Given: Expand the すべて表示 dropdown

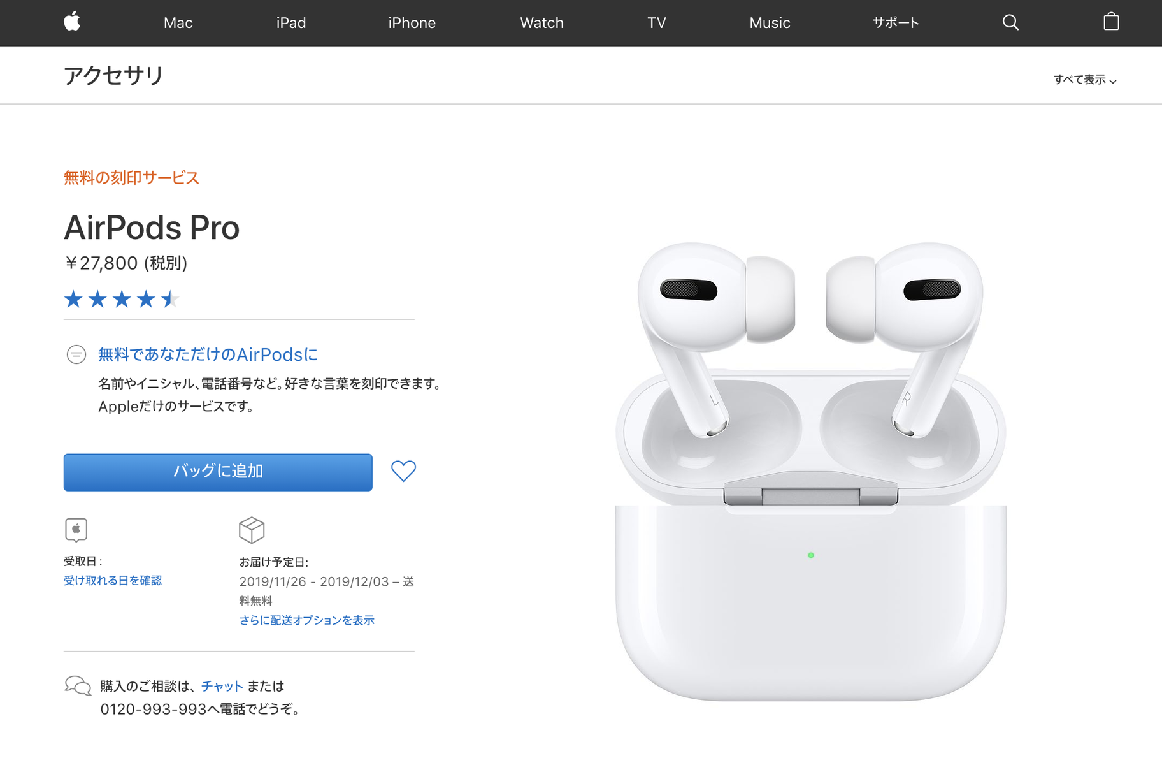Looking at the screenshot, I should click(x=1085, y=80).
